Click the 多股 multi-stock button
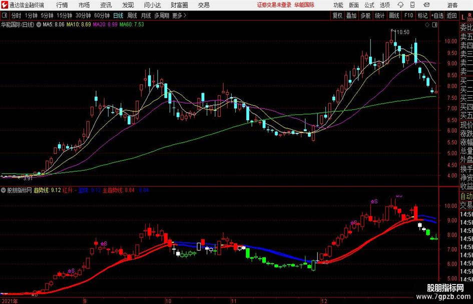The width and height of the screenshot is (473, 304). click(365, 15)
